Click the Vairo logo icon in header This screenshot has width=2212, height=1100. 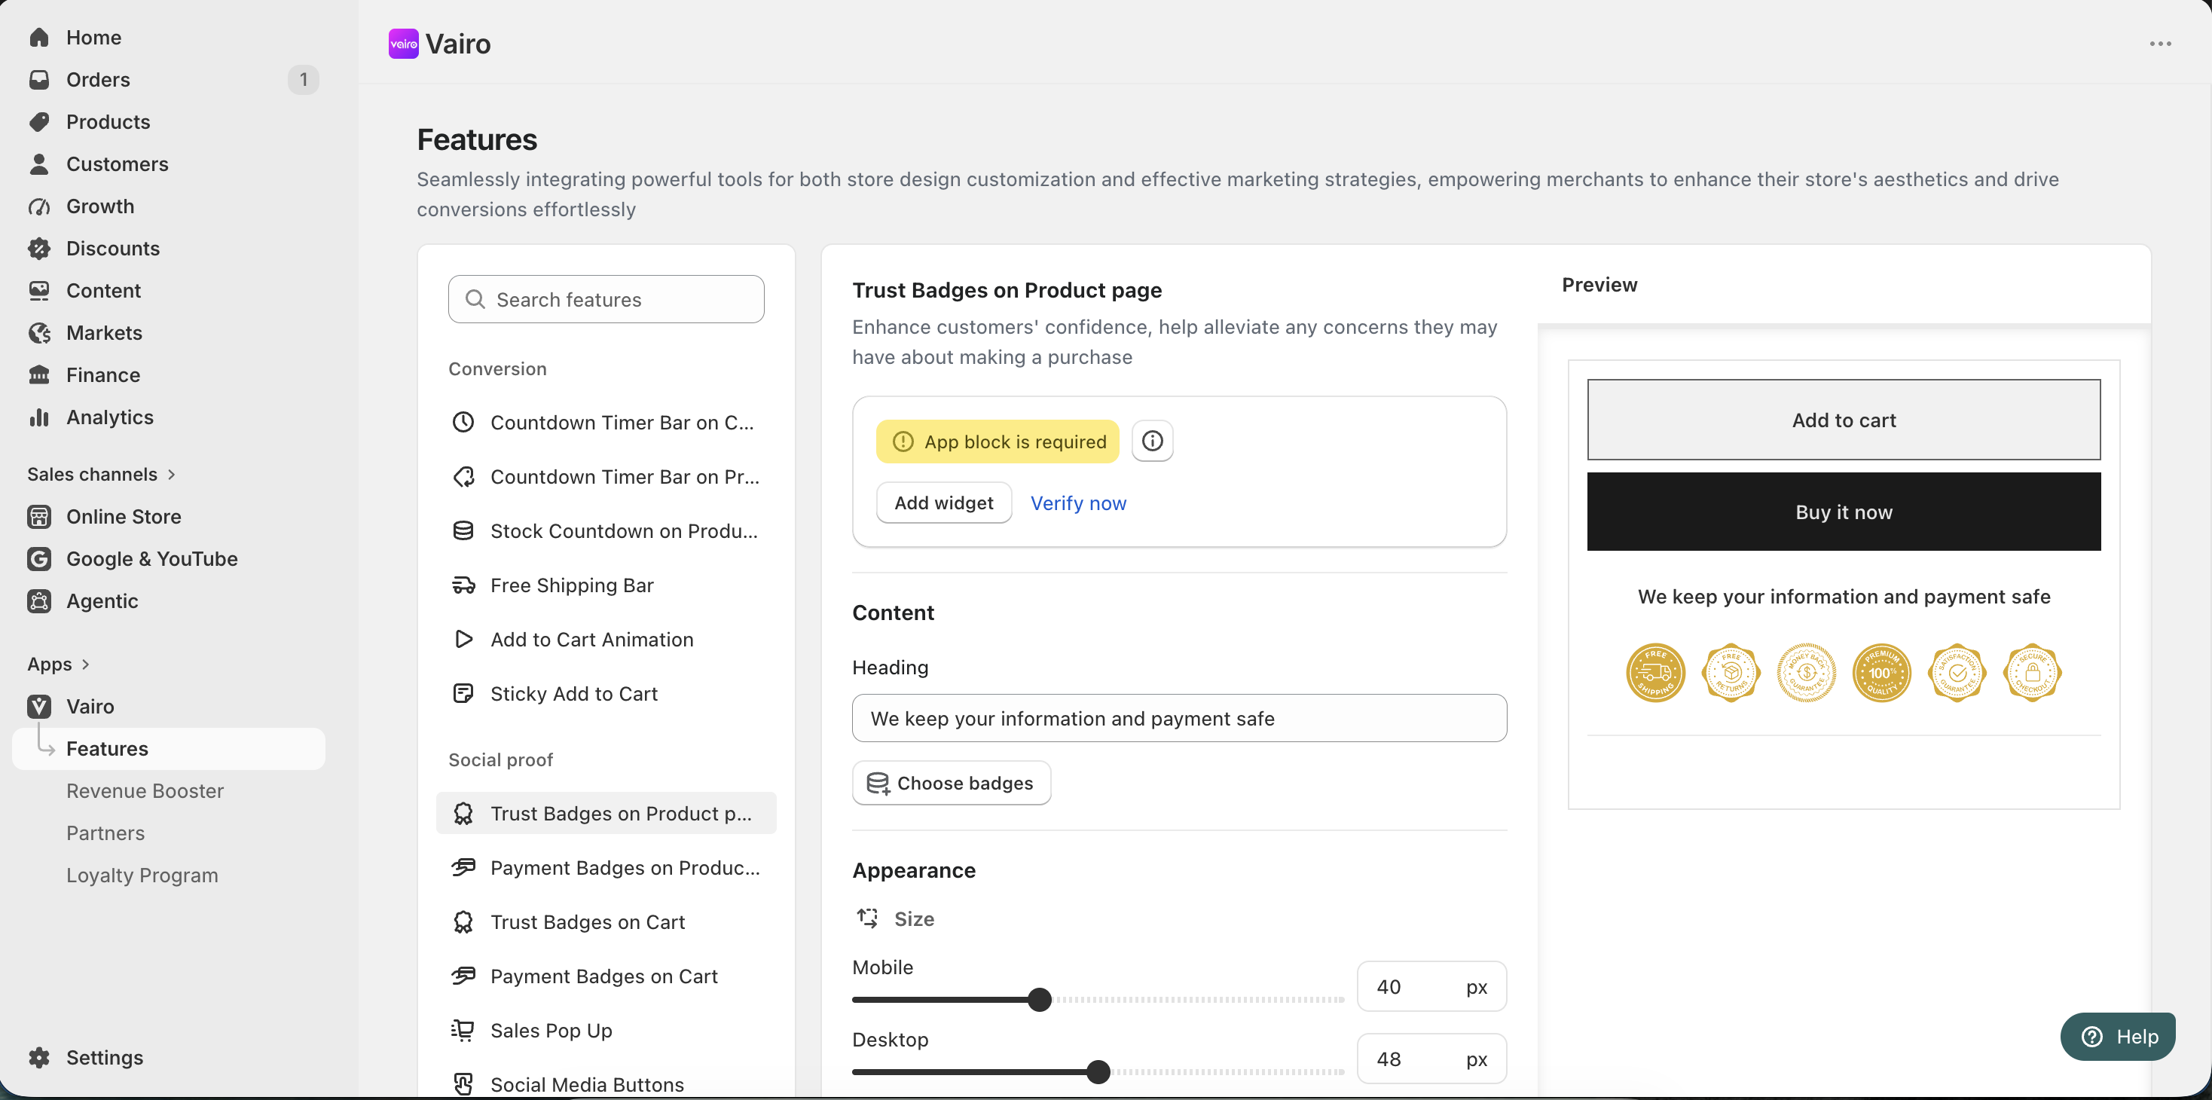tap(404, 44)
